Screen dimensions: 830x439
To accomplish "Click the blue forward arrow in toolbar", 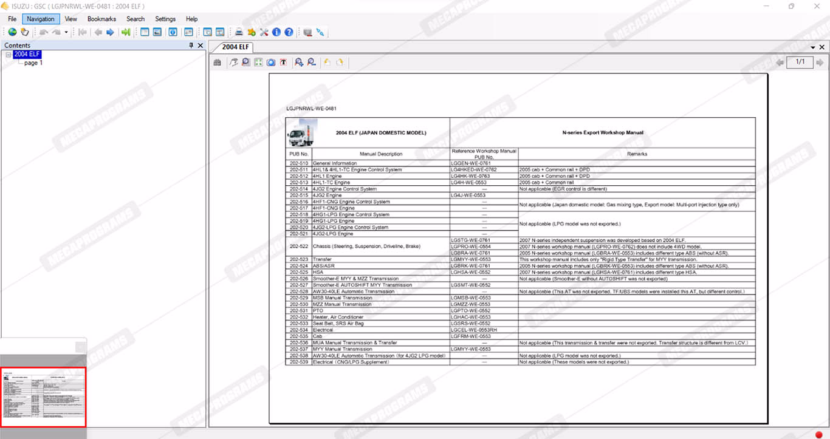I will [x=110, y=32].
